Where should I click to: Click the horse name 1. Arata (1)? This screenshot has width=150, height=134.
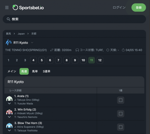[x=21, y=96]
